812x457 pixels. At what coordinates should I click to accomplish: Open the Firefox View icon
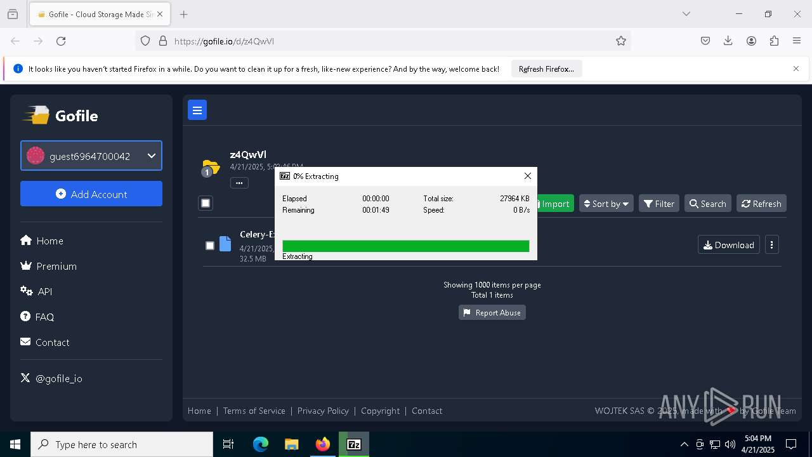pos(13,14)
